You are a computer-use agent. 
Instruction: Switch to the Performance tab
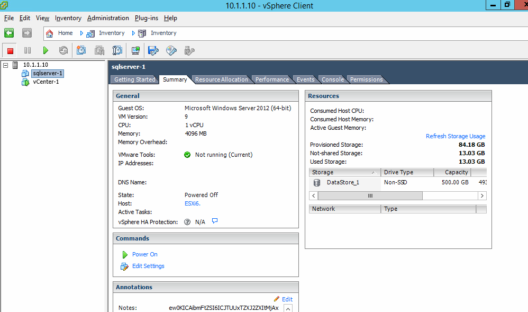(272, 79)
